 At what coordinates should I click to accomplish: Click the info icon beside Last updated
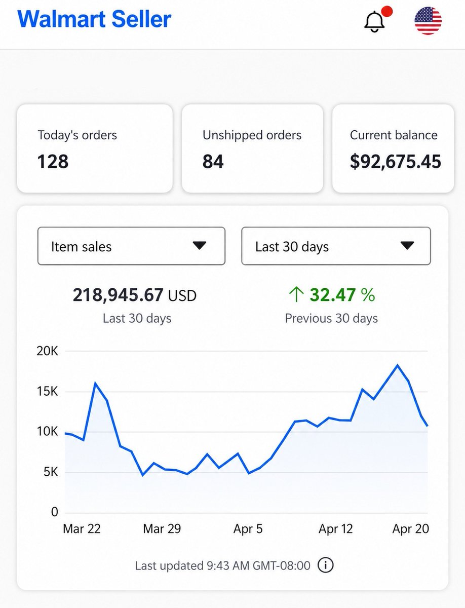(x=325, y=565)
